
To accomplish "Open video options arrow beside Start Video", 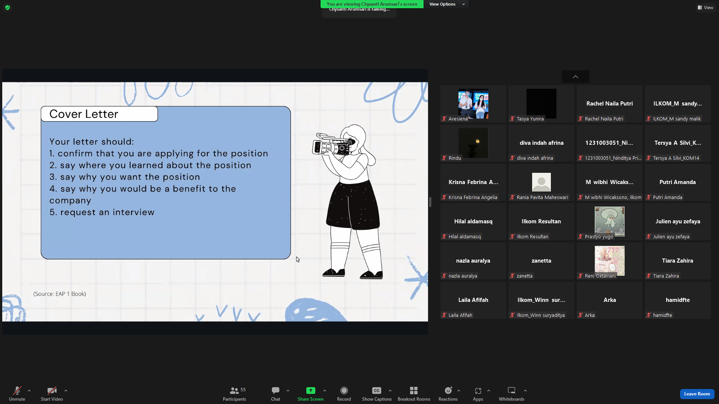I will pos(66,391).
